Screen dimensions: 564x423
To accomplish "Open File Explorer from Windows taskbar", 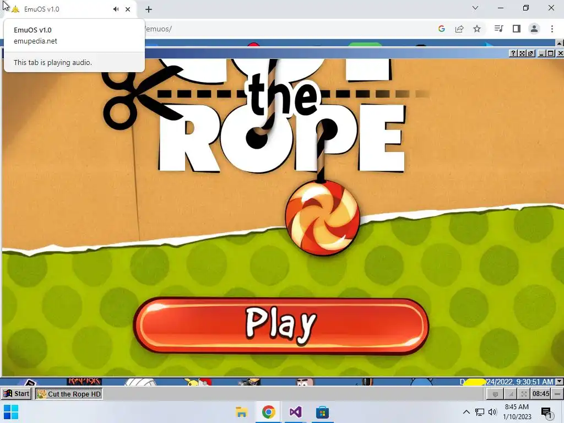I will click(242, 412).
